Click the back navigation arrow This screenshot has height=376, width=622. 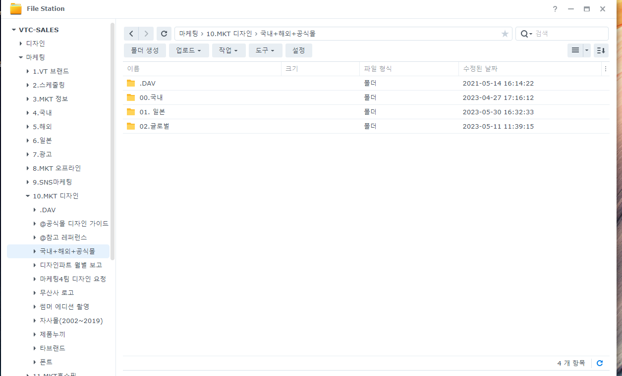tap(131, 33)
